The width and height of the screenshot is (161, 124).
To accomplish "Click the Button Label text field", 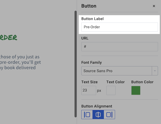I will tap(119, 27).
